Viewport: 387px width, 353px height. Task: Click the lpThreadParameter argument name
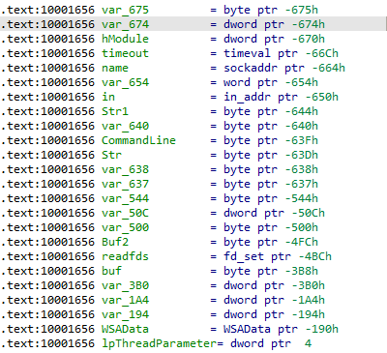(159, 343)
